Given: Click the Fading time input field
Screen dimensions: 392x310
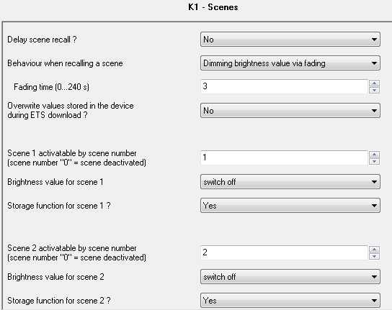Looking at the screenshot, I should [284, 86].
